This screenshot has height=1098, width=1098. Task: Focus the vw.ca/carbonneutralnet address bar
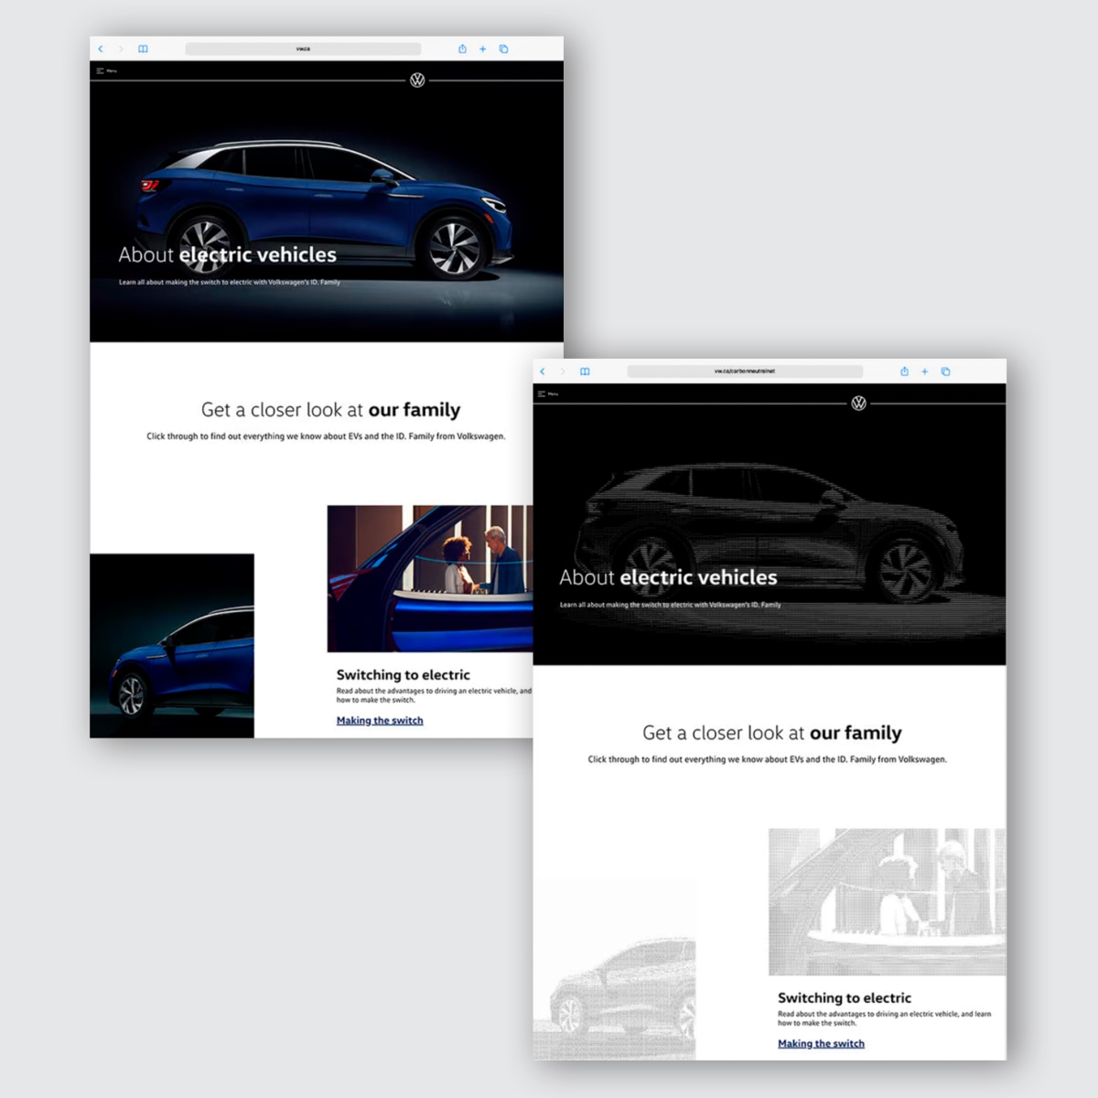pos(745,371)
